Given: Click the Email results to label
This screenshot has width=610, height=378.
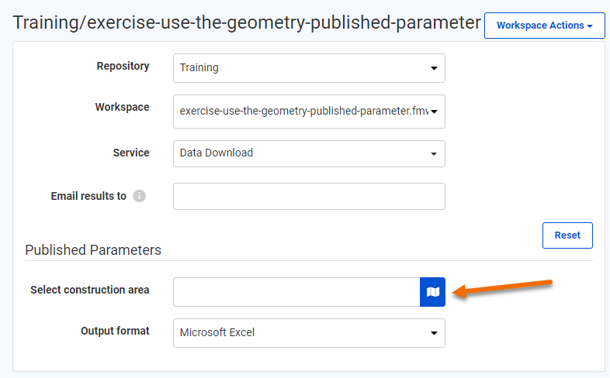Looking at the screenshot, I should pyautogui.click(x=88, y=196).
